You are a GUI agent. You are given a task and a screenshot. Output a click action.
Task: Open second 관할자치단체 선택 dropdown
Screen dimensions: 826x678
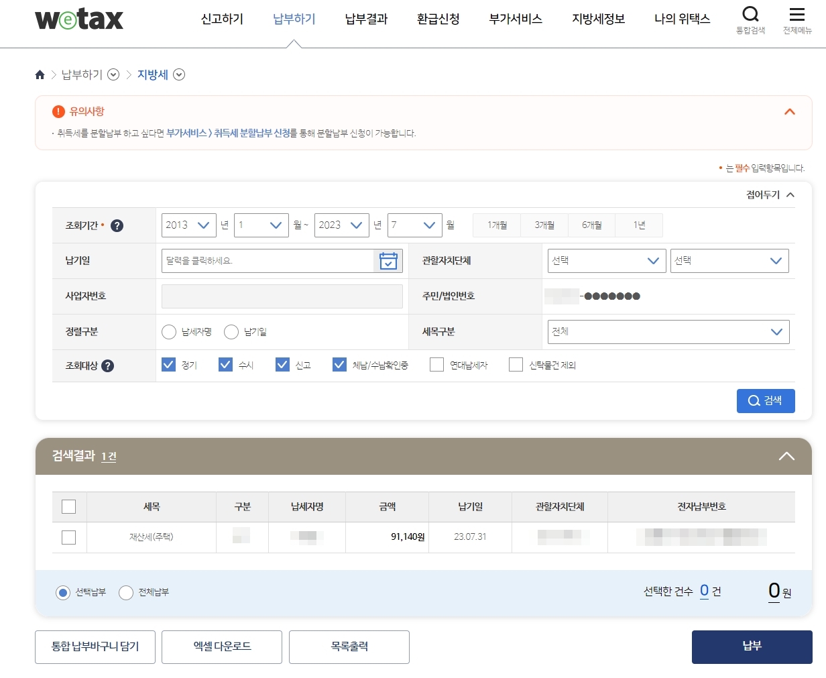click(x=729, y=261)
